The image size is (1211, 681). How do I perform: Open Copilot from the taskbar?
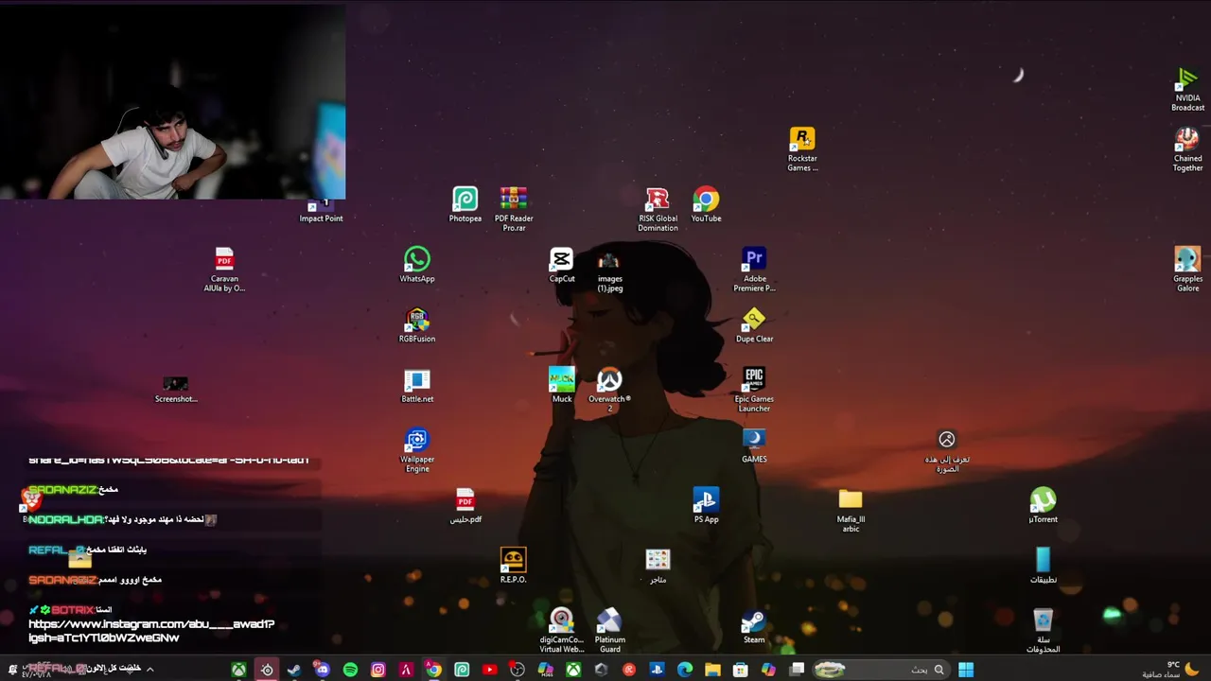tap(768, 670)
